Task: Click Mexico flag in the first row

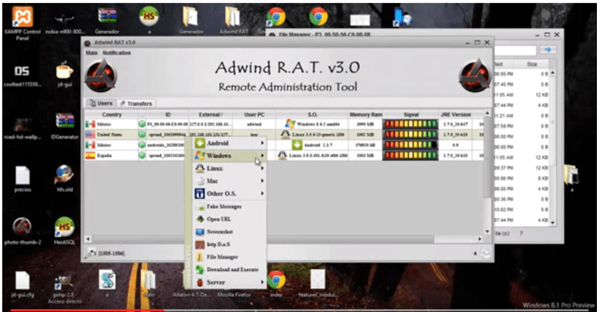Action: coord(90,125)
